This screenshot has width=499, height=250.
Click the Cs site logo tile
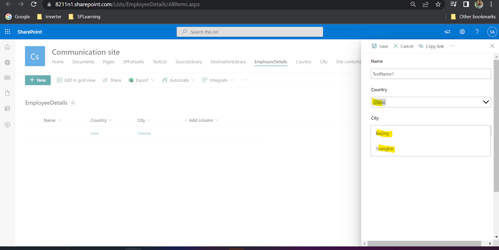click(35, 56)
